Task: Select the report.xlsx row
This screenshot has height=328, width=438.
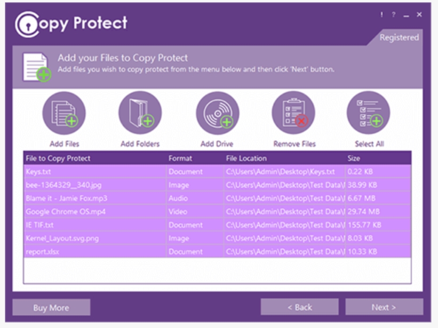Action: pyautogui.click(x=217, y=252)
